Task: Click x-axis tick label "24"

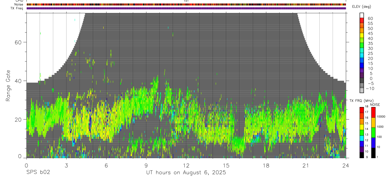Action: tap(346, 165)
